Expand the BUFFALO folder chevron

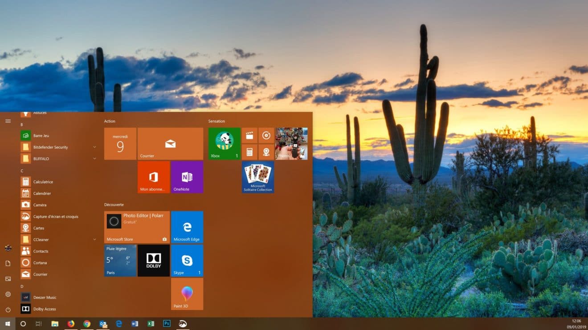[x=94, y=159]
